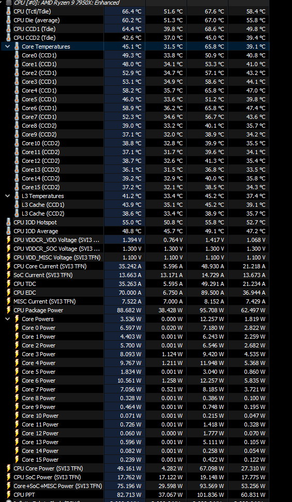Select the Core 4 Power row
This screenshot has height=502, width=292.
click(134, 363)
